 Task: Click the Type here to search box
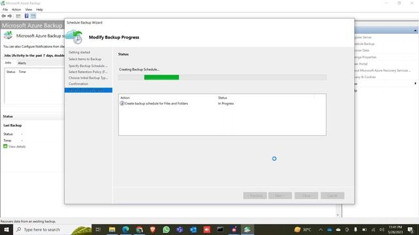52,229
